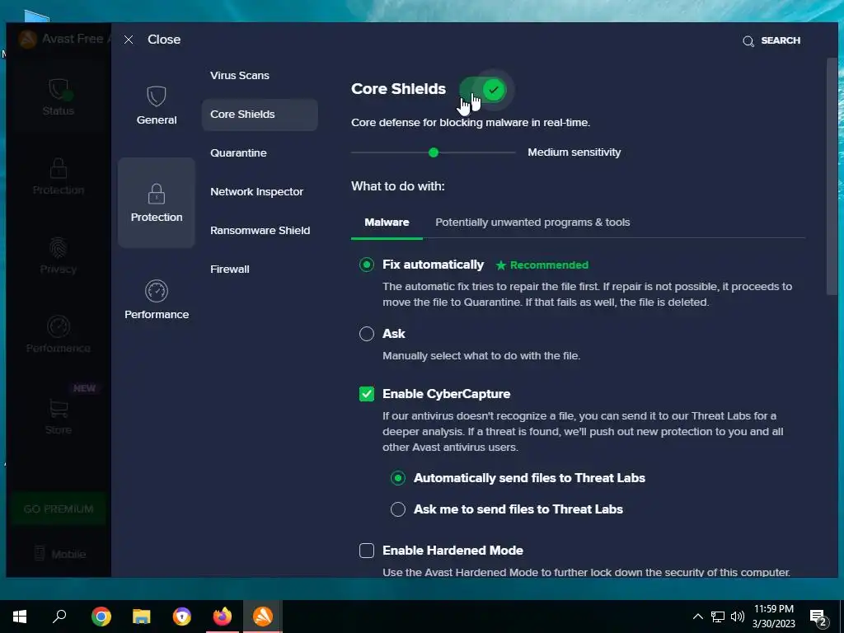This screenshot has height=633, width=844.
Task: Click the X close icon
Action: coord(128,40)
